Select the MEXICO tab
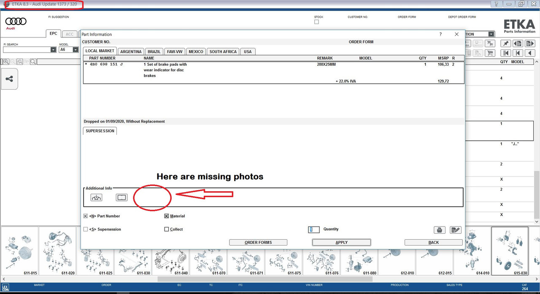 (196, 51)
